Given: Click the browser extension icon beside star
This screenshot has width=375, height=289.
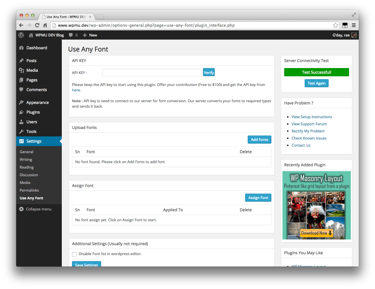Looking at the screenshot, I should 345,25.
